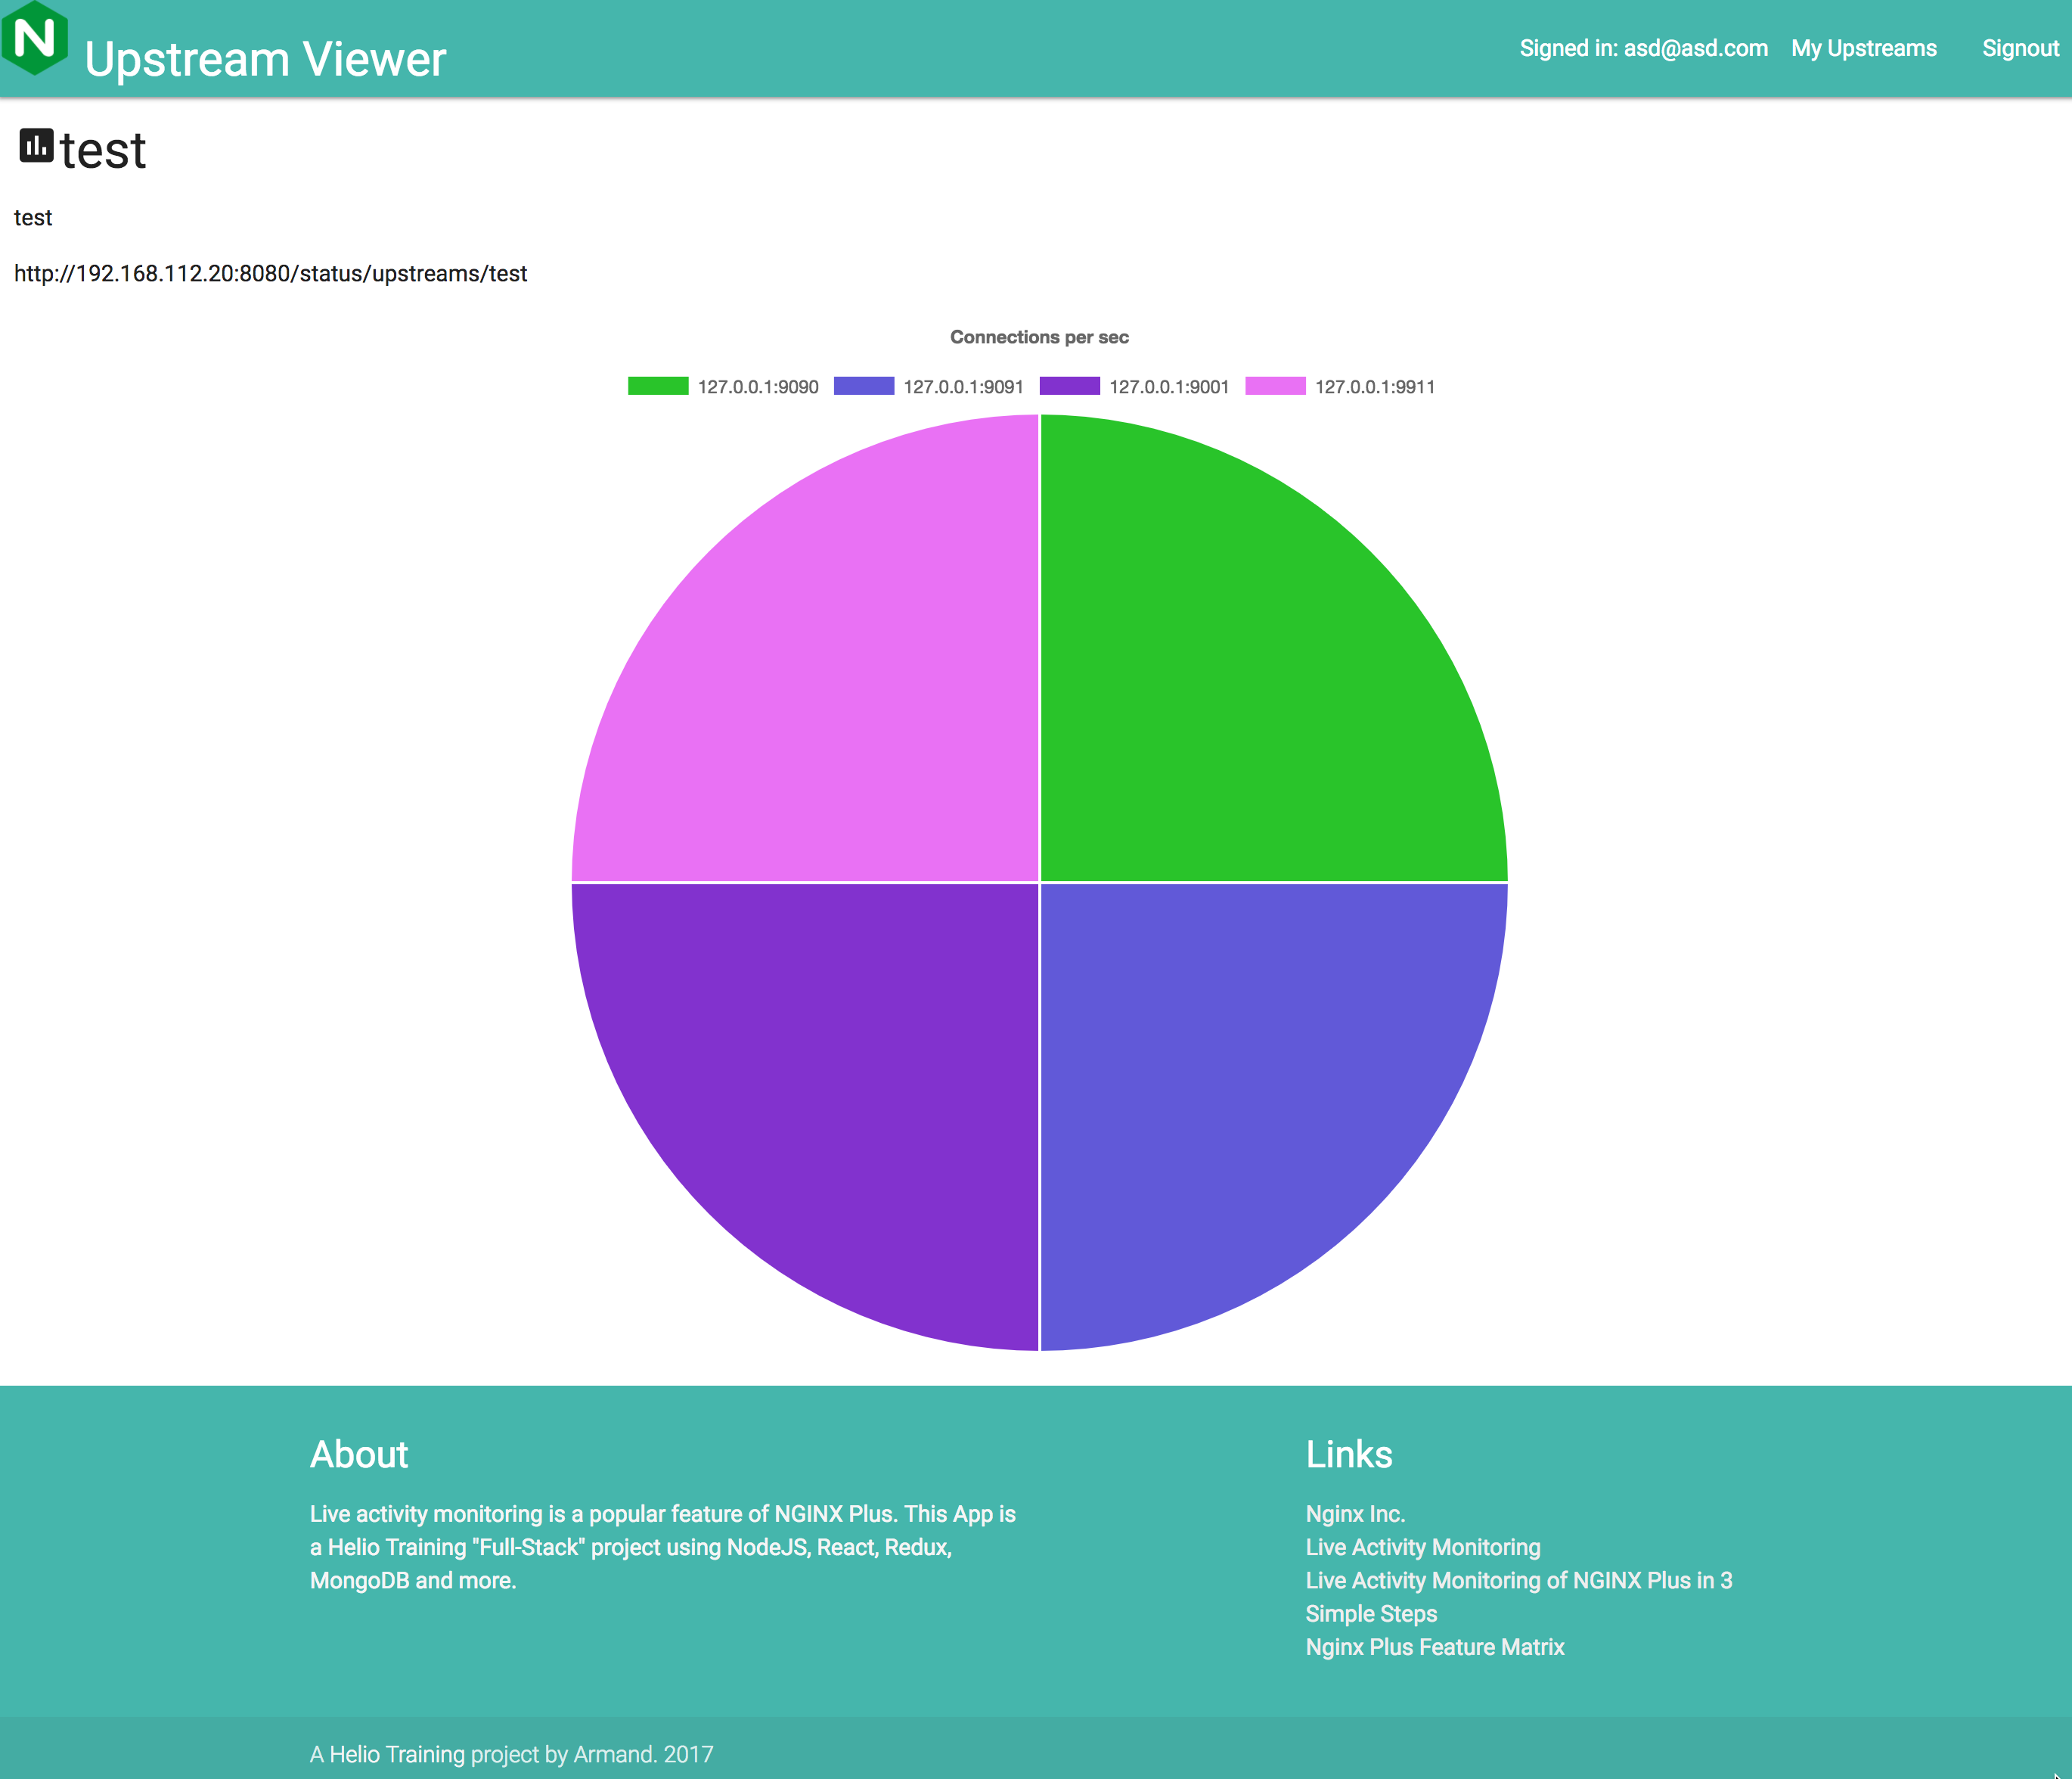This screenshot has width=2072, height=1779.
Task: Toggle the blue 127.0.0.1:9091 legend swatch
Action: (863, 386)
